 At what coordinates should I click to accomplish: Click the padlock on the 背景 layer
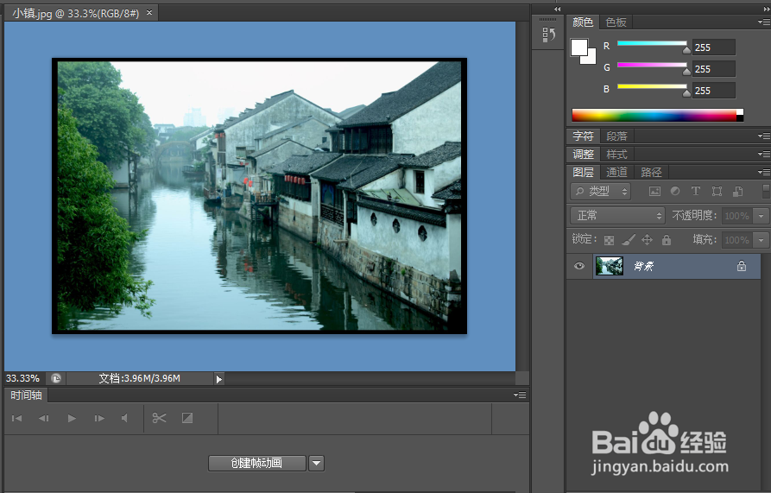[x=742, y=266]
